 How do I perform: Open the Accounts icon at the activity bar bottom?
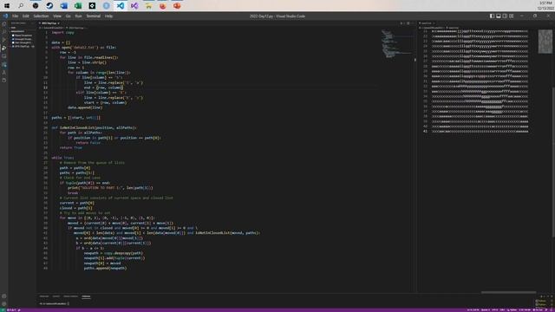click(x=4, y=296)
